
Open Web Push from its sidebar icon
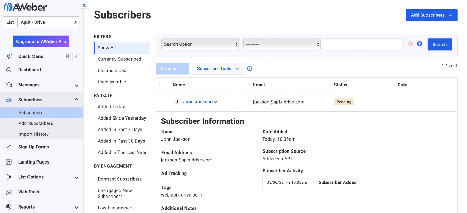8,192
